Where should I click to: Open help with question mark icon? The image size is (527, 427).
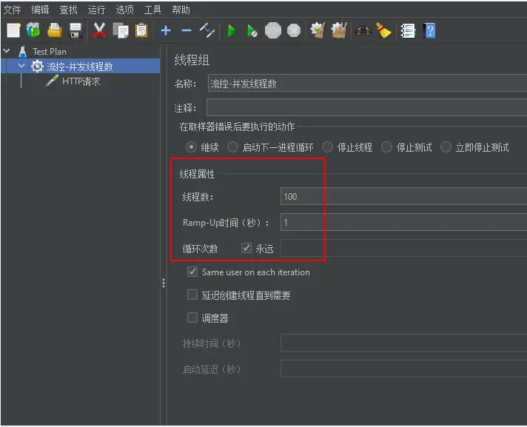click(x=429, y=31)
